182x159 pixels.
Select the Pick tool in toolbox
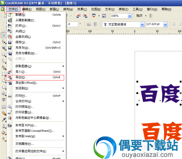4,35
